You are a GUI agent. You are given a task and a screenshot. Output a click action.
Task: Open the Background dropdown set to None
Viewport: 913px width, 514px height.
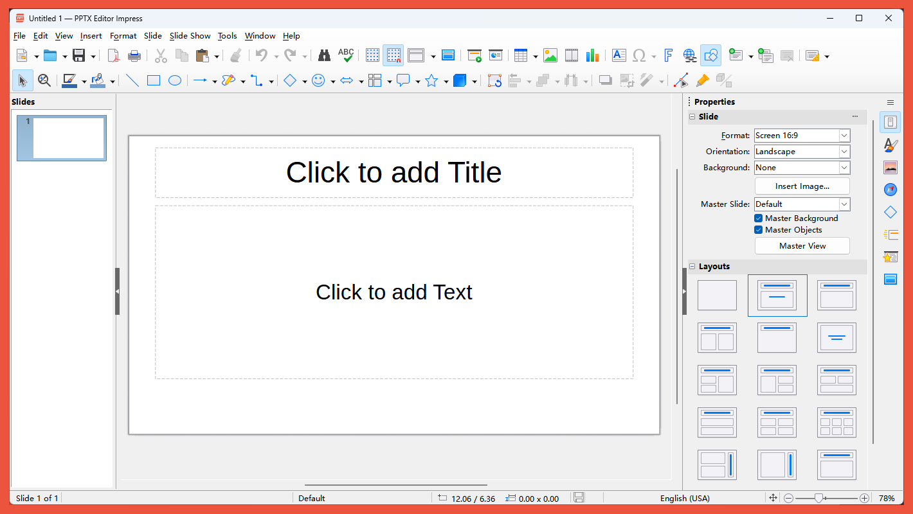(802, 168)
